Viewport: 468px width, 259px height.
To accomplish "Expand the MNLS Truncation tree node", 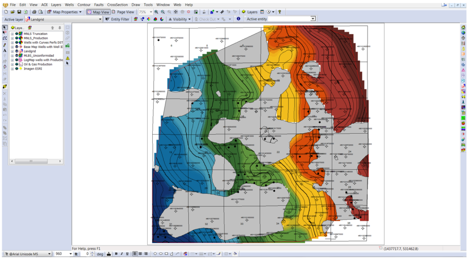I will [12, 34].
